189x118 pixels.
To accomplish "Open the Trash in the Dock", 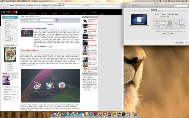I will pos(135,114).
